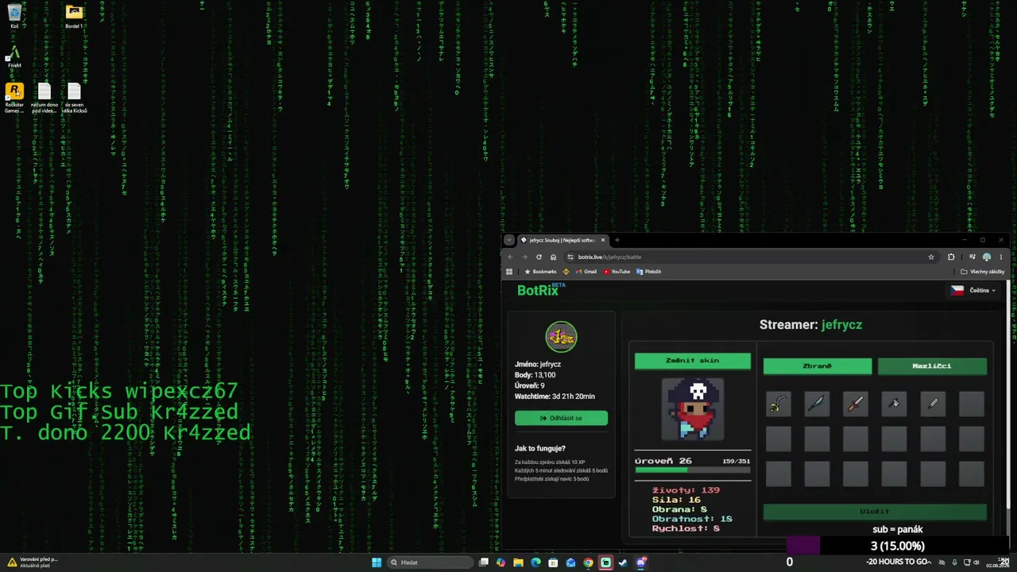This screenshot has width=1017, height=572.
Task: Open the Přeložit bookmark
Action: point(648,272)
